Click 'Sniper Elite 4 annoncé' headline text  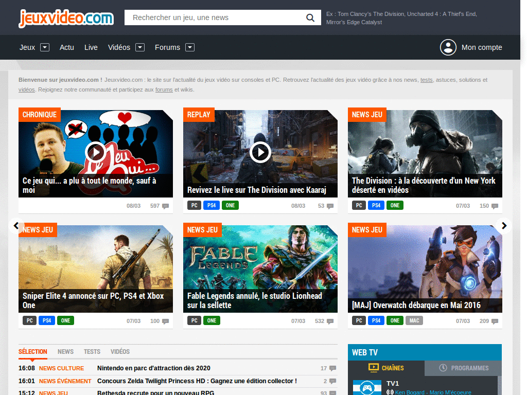pos(93,300)
